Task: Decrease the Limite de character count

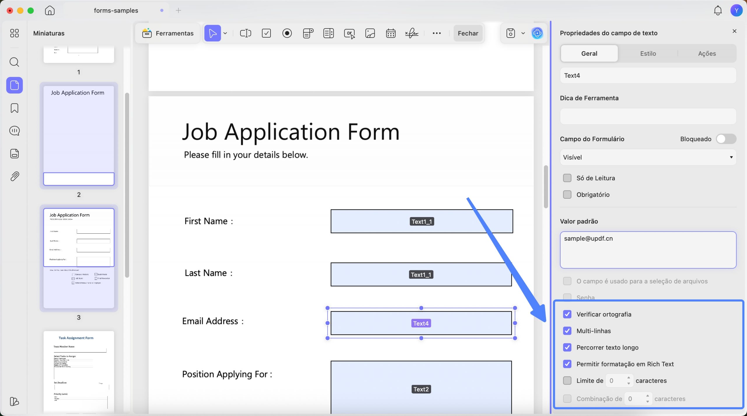Action: 629,384
